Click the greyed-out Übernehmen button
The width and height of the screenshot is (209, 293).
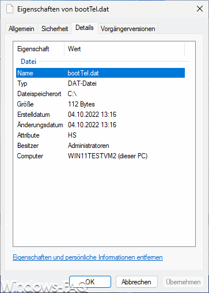(183, 282)
